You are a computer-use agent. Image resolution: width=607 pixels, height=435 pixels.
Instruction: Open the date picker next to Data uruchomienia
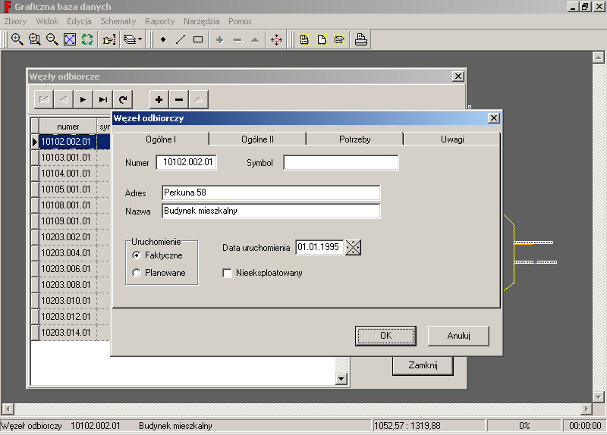[x=354, y=247]
